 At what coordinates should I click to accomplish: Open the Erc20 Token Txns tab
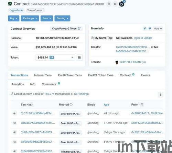click(70, 75)
